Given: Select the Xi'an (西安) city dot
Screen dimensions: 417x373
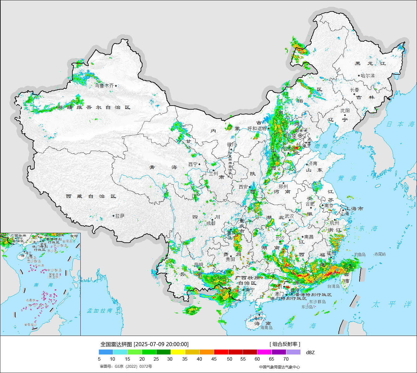Looking at the screenshot, I should 250,187.
